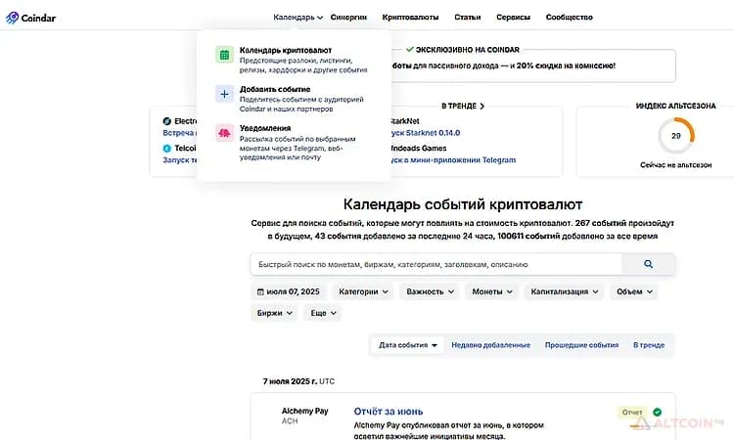Click the Отчет category tag
Screen dimensions: 734x440
tap(631, 412)
